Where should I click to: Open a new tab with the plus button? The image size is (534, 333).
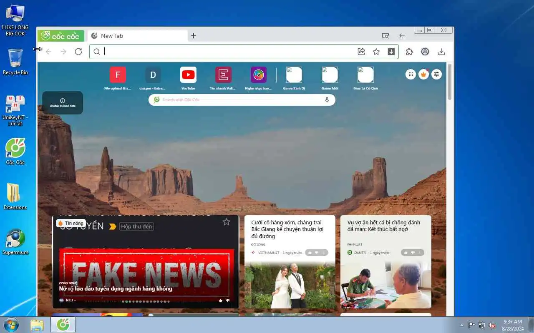tap(194, 36)
